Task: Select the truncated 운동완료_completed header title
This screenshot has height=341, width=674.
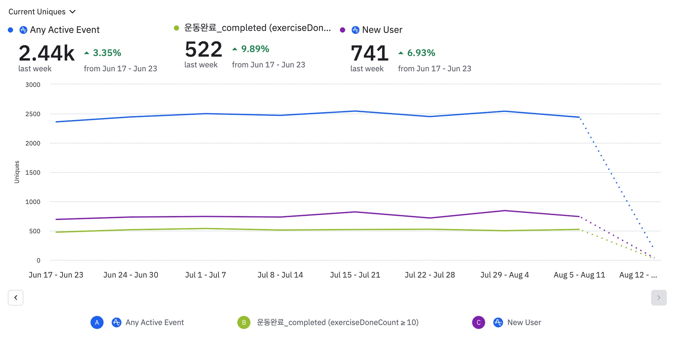Action: coord(258,28)
